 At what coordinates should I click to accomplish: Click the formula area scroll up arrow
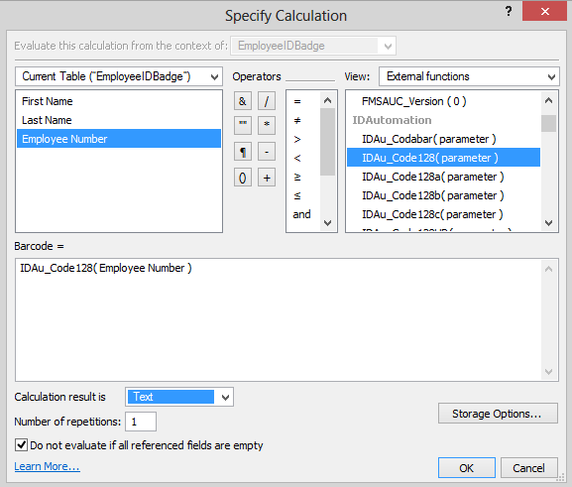point(548,269)
